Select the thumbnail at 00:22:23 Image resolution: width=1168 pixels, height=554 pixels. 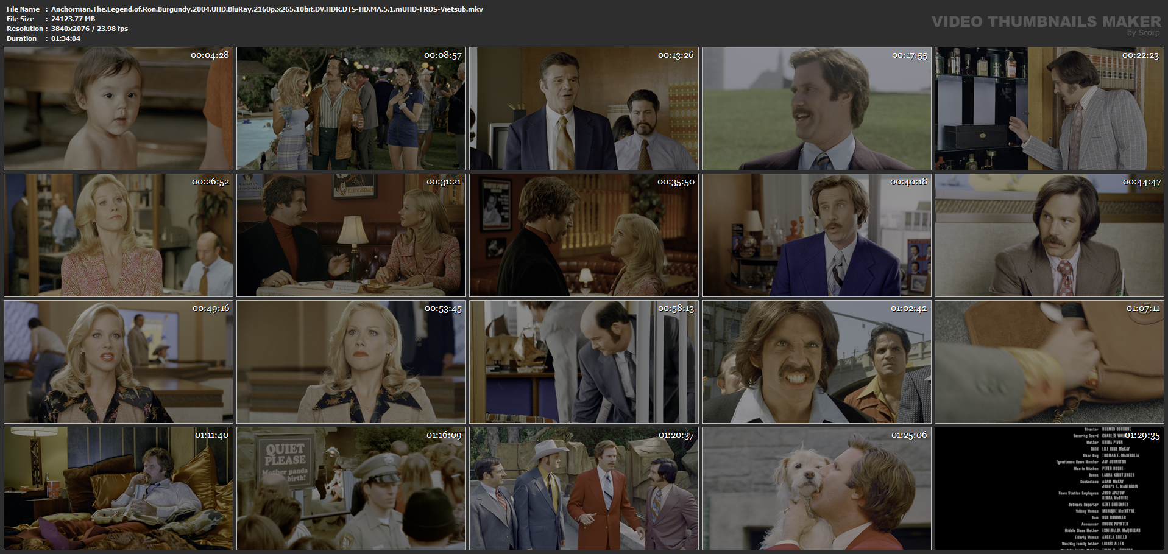click(x=1049, y=108)
